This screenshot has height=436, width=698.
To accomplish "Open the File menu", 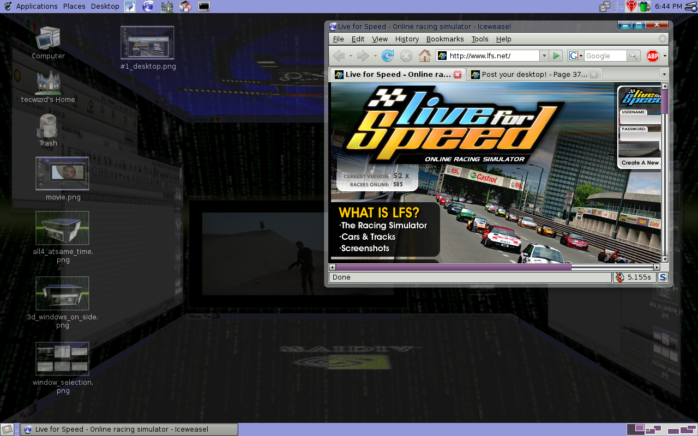I will (x=338, y=39).
